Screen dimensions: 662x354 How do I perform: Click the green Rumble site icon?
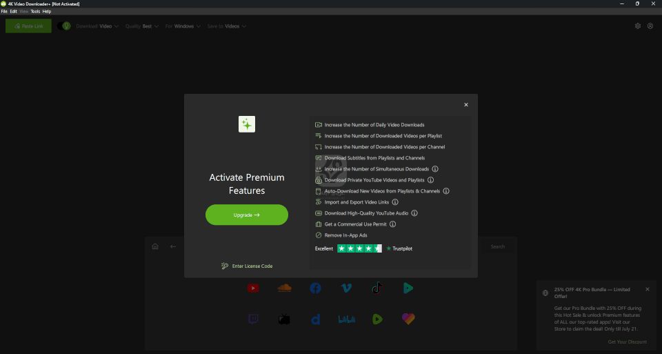tap(377, 319)
